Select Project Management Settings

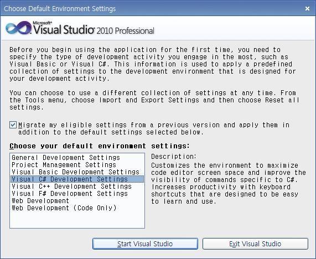click(x=77, y=165)
